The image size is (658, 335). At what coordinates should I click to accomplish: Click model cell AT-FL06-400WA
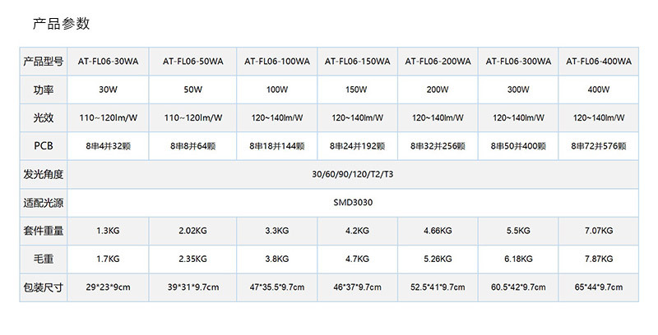pos(599,62)
